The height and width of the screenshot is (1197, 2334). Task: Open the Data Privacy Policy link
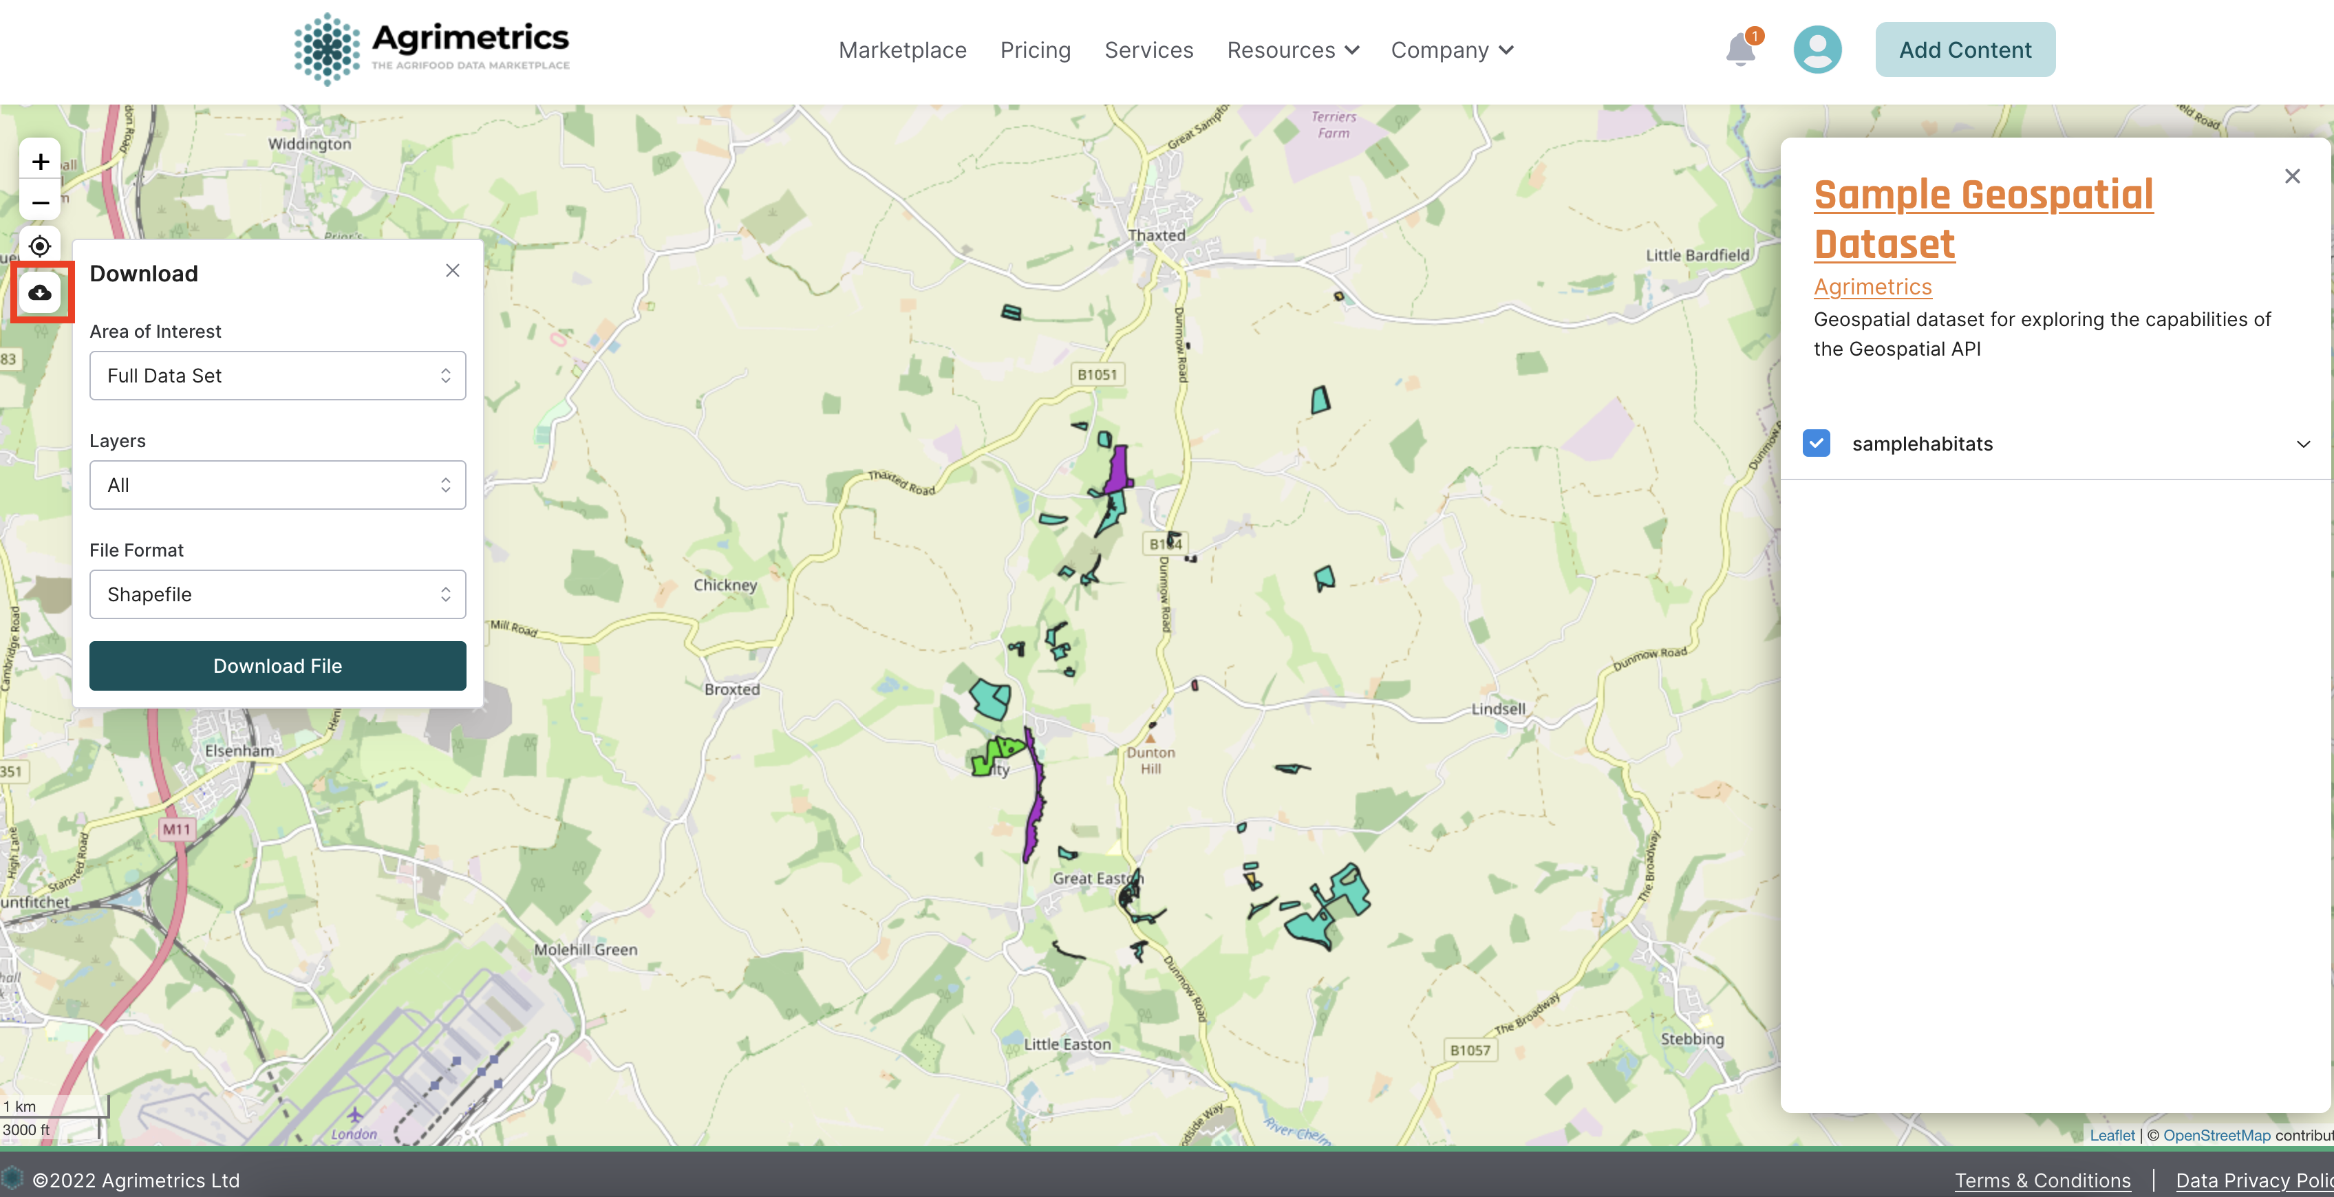point(2254,1180)
